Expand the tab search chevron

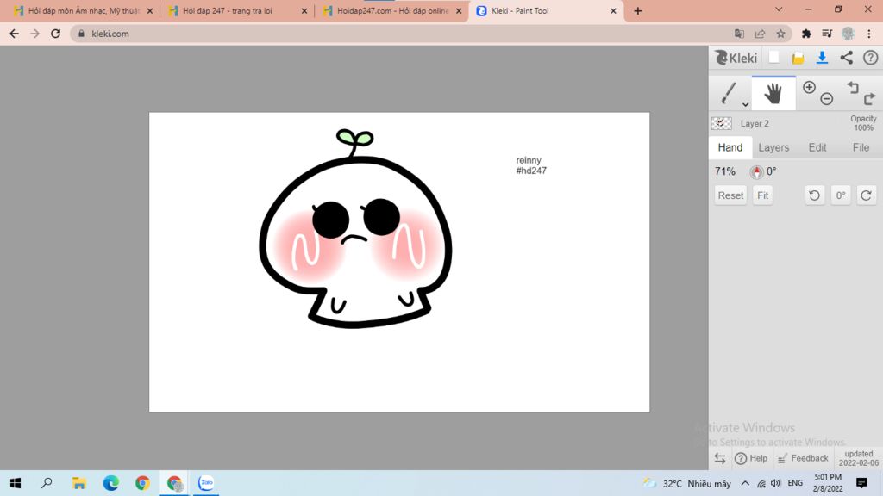coord(779,9)
